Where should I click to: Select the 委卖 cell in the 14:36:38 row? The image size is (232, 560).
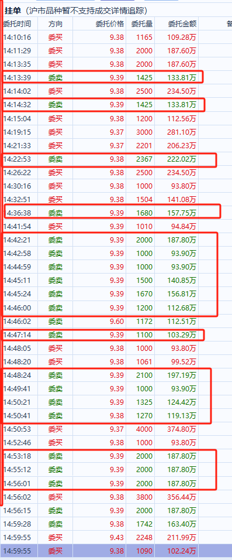56,213
